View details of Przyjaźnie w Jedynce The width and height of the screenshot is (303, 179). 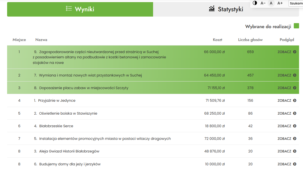(x=287, y=100)
